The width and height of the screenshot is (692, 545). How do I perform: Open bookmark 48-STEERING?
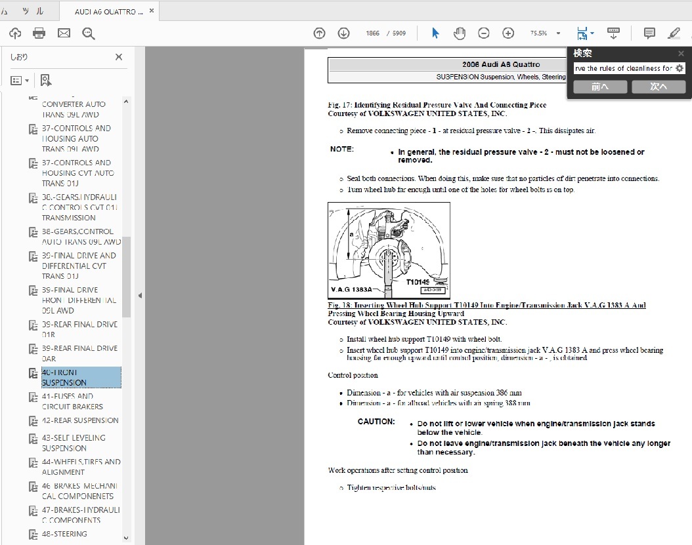tap(64, 534)
